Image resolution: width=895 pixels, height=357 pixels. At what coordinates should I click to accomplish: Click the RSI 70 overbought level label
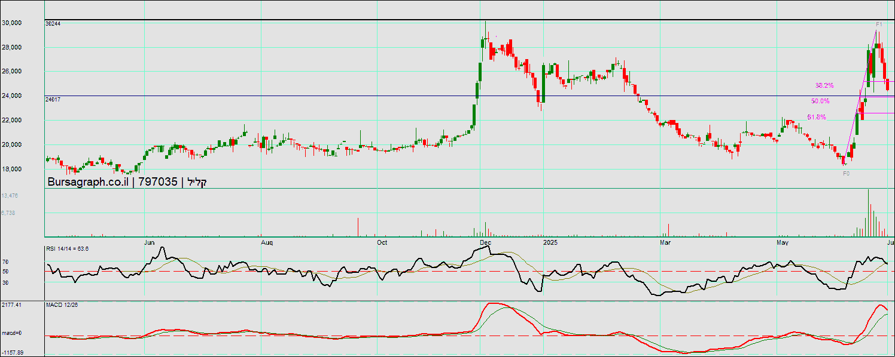(x=5, y=261)
